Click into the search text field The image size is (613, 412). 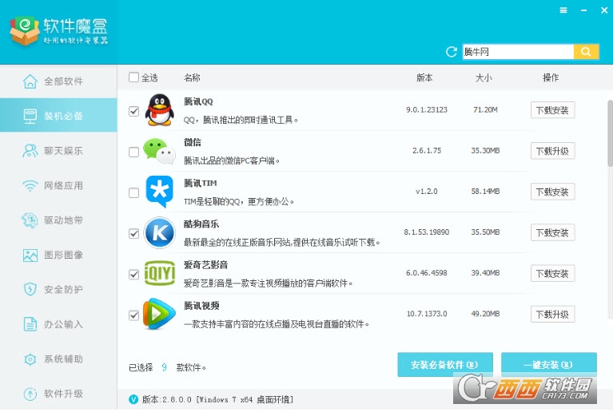[x=517, y=52]
